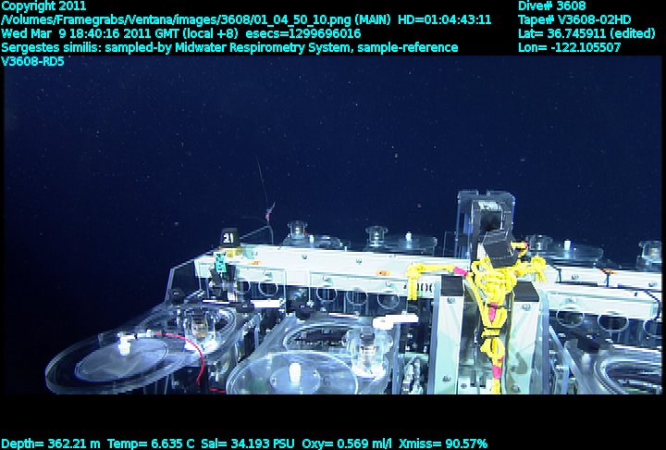Click the 'Tape# V3608-02HD' label

(x=574, y=20)
